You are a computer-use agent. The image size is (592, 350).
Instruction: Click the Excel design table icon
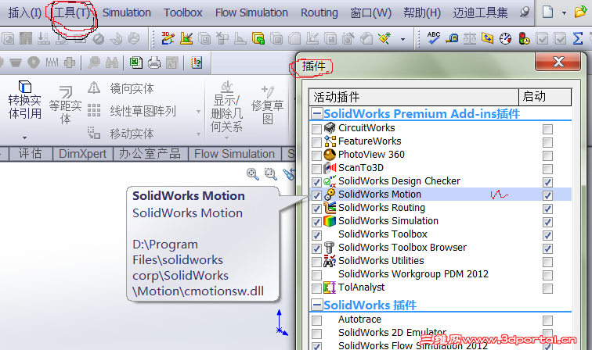[x=136, y=62]
